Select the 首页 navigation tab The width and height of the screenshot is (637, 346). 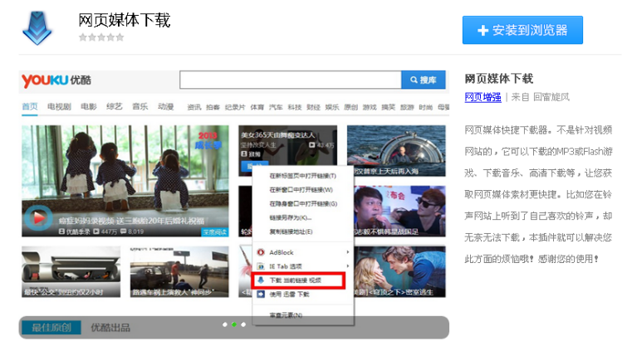coord(30,107)
